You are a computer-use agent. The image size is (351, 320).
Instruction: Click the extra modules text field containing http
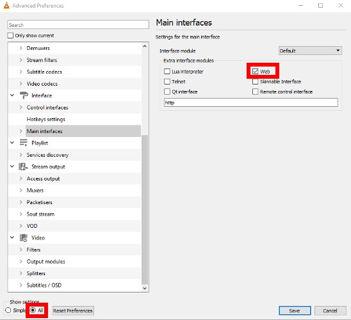pos(250,102)
